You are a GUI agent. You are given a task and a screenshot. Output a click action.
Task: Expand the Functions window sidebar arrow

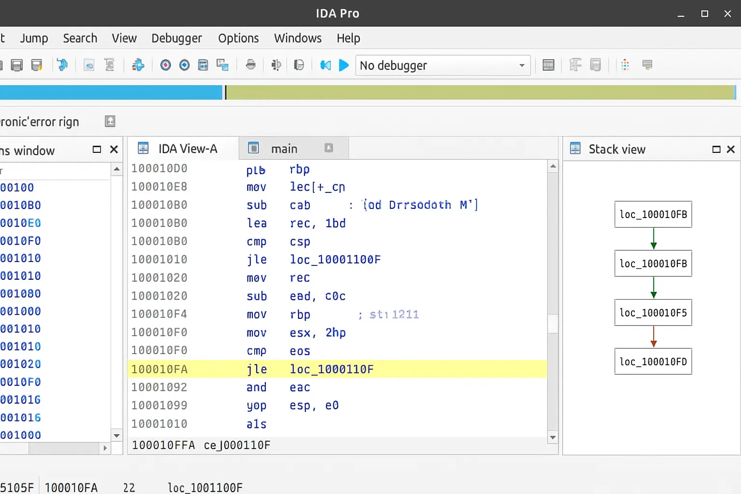(x=105, y=448)
